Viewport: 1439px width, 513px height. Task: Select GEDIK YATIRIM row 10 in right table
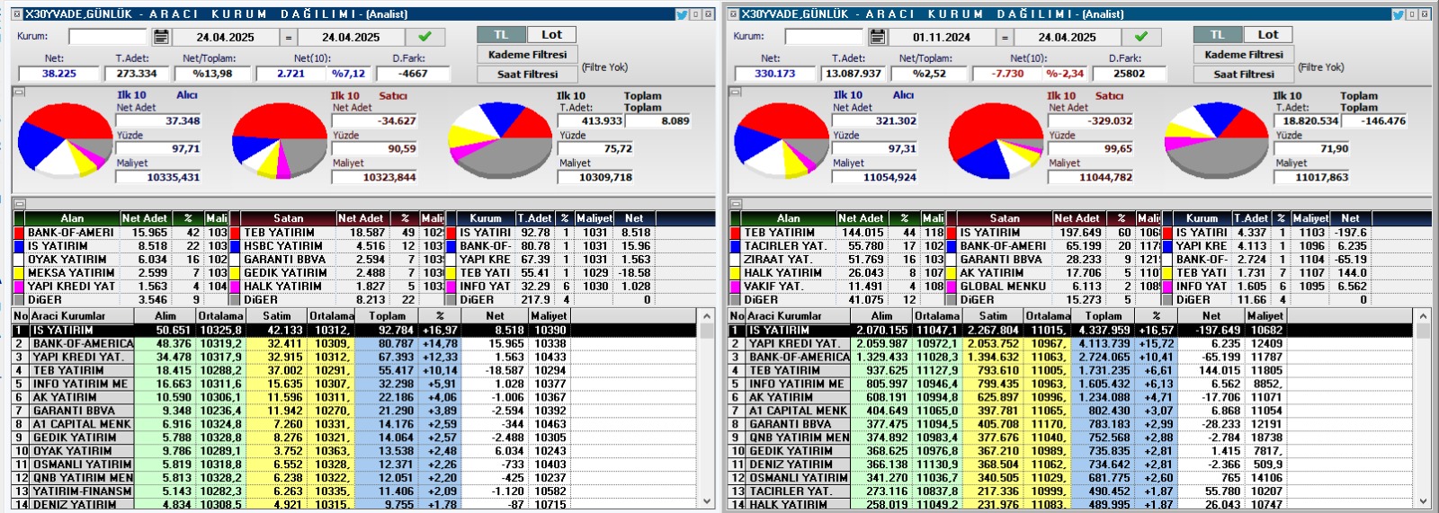coord(1070,451)
